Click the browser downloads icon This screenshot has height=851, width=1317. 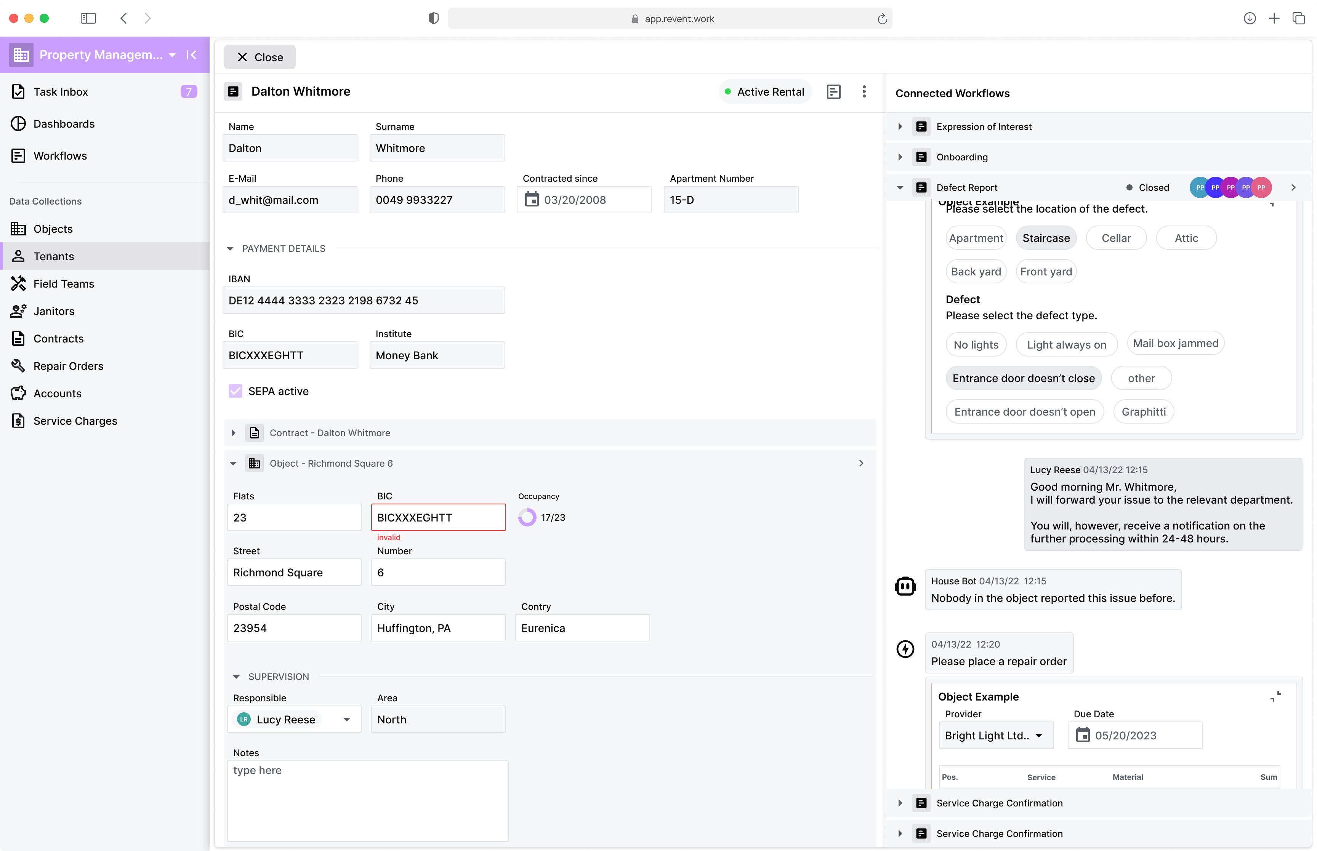click(1249, 18)
